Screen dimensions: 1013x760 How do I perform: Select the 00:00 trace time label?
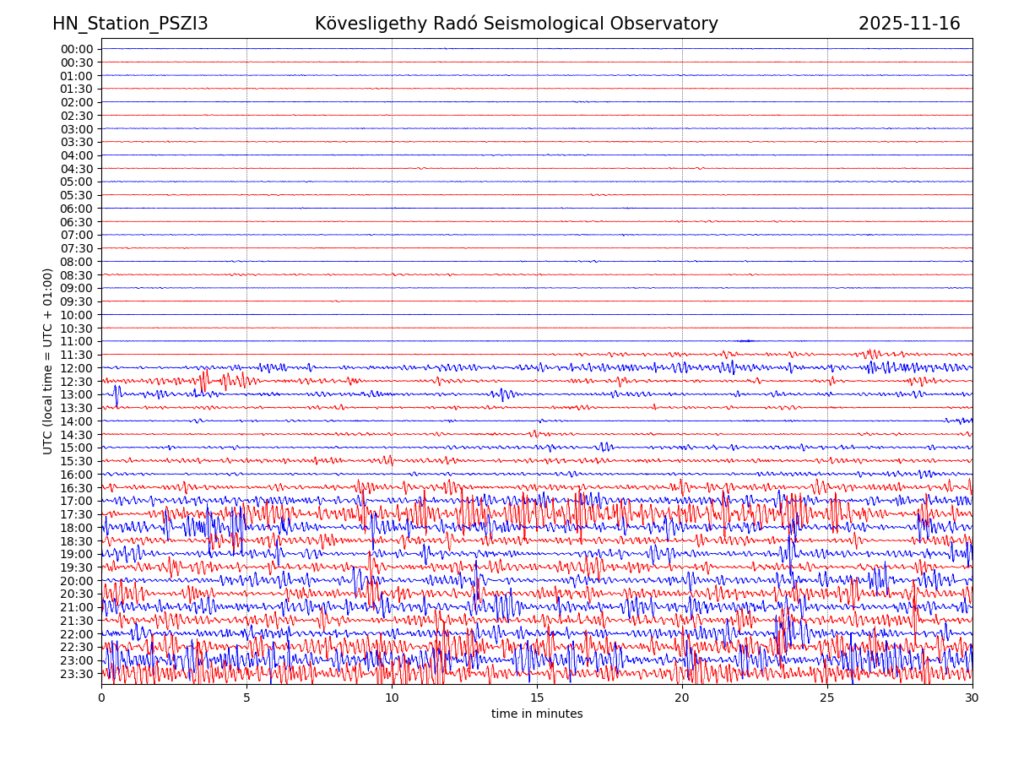pyautogui.click(x=77, y=49)
